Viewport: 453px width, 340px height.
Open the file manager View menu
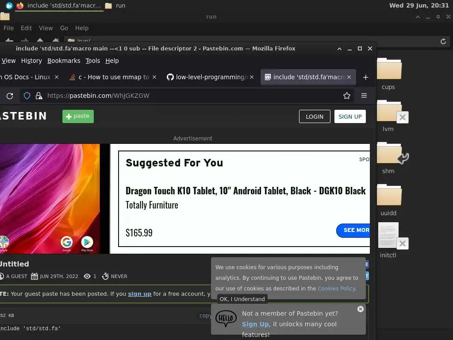coord(46,28)
